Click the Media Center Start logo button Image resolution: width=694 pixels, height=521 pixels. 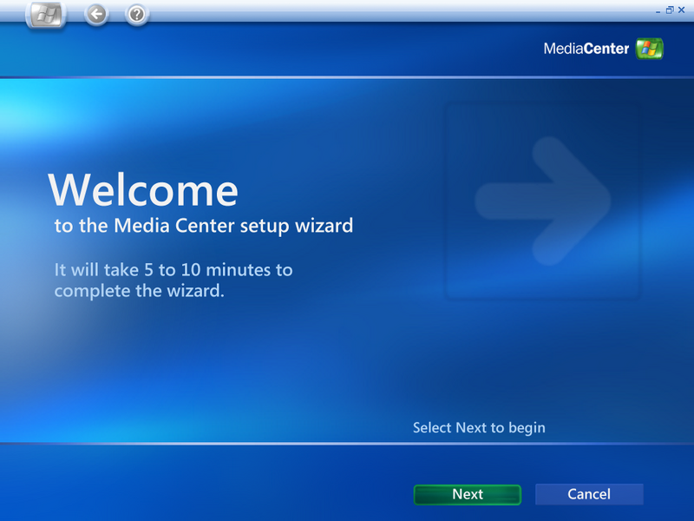tap(46, 16)
